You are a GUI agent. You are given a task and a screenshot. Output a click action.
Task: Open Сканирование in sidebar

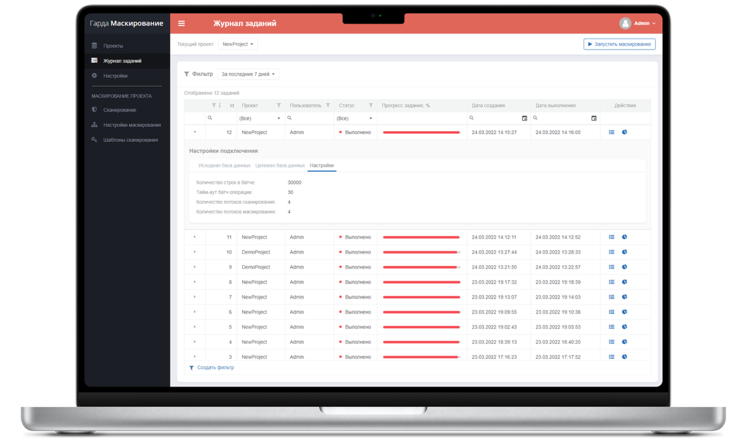pos(120,110)
